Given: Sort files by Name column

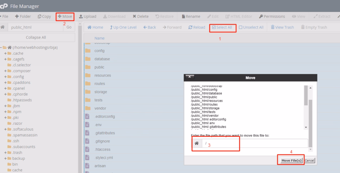Looking at the screenshot, I should [99, 38].
